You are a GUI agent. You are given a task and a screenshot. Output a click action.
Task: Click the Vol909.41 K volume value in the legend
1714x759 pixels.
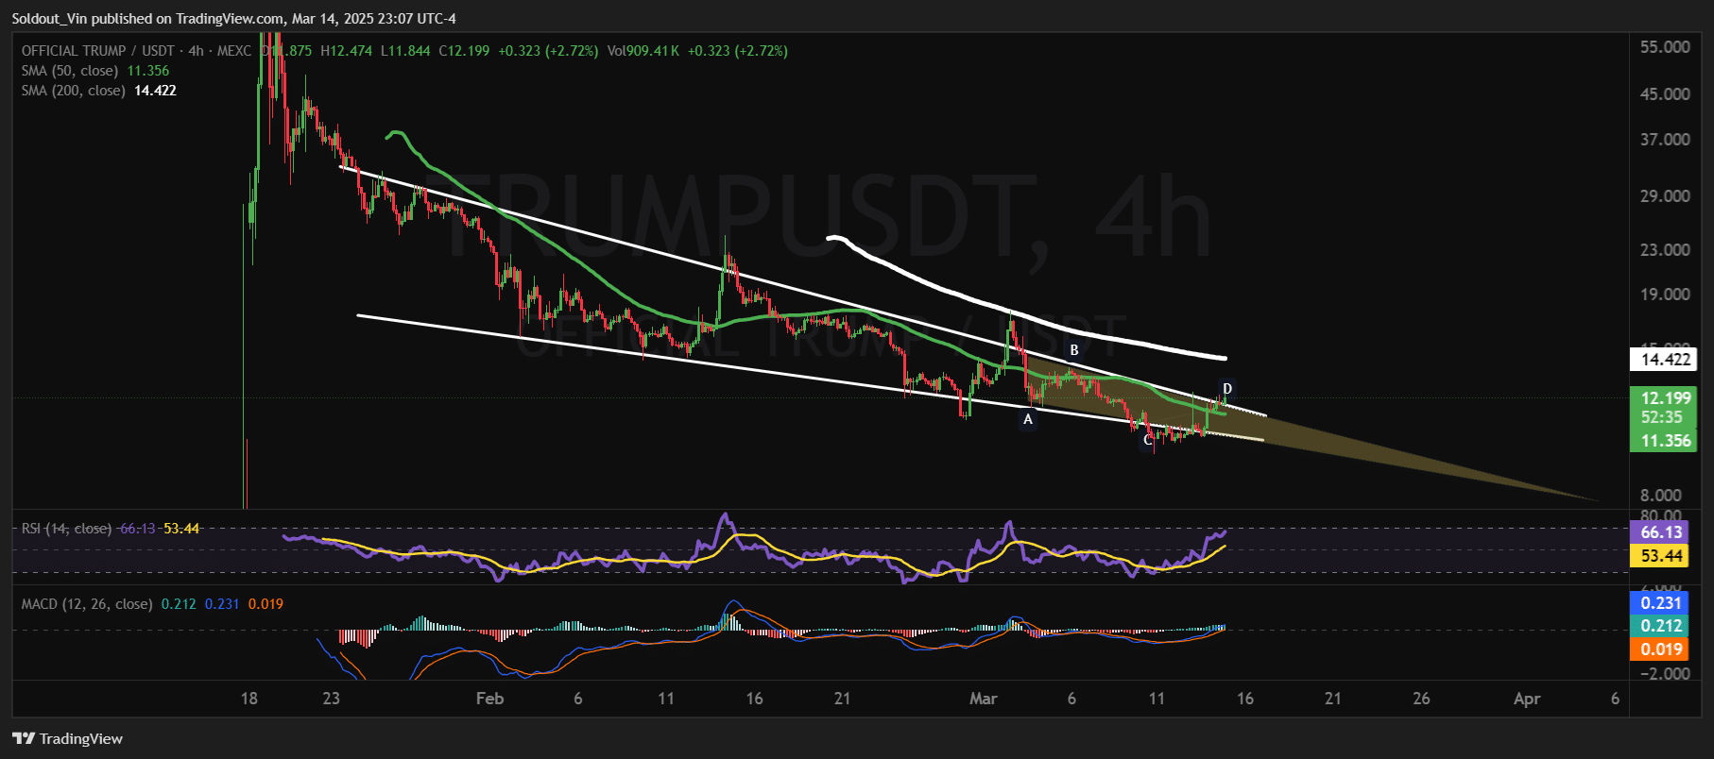pos(643,51)
